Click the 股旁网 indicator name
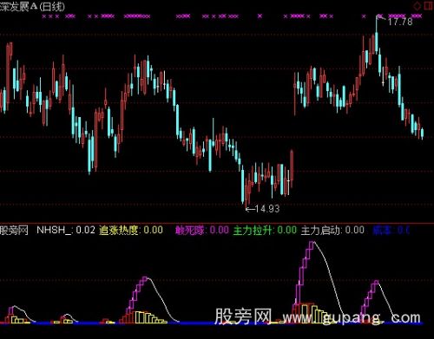 pyautogui.click(x=14, y=231)
